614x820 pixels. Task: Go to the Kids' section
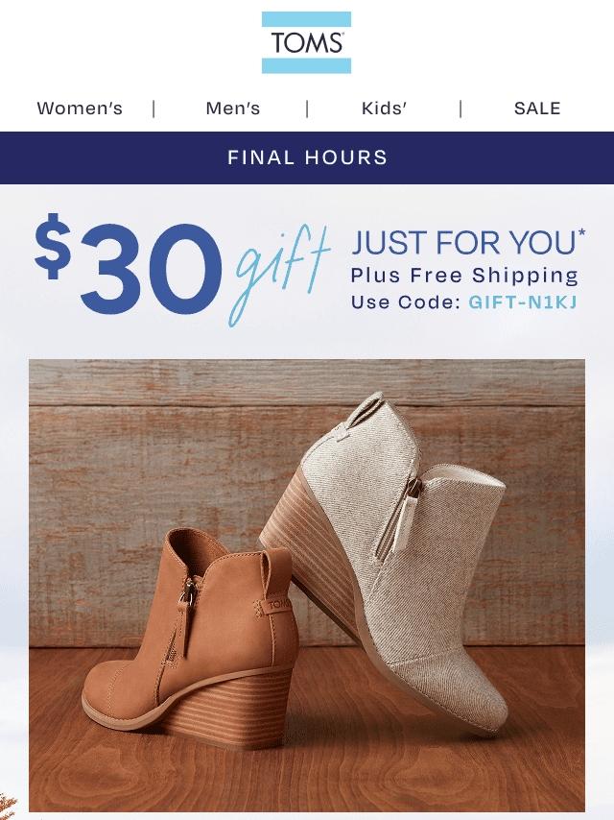384,109
